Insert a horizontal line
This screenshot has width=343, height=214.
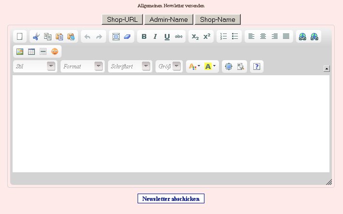[43, 52]
